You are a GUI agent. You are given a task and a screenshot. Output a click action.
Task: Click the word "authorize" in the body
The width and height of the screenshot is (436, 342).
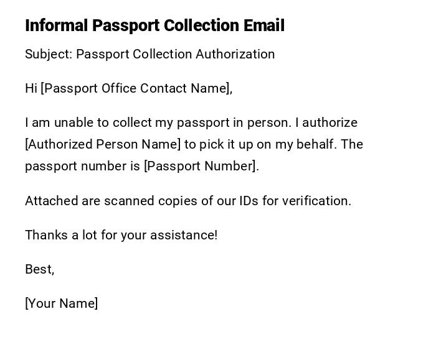[330, 122]
